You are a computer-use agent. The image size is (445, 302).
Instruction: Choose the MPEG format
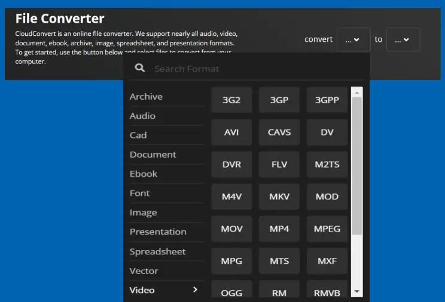pos(327,229)
